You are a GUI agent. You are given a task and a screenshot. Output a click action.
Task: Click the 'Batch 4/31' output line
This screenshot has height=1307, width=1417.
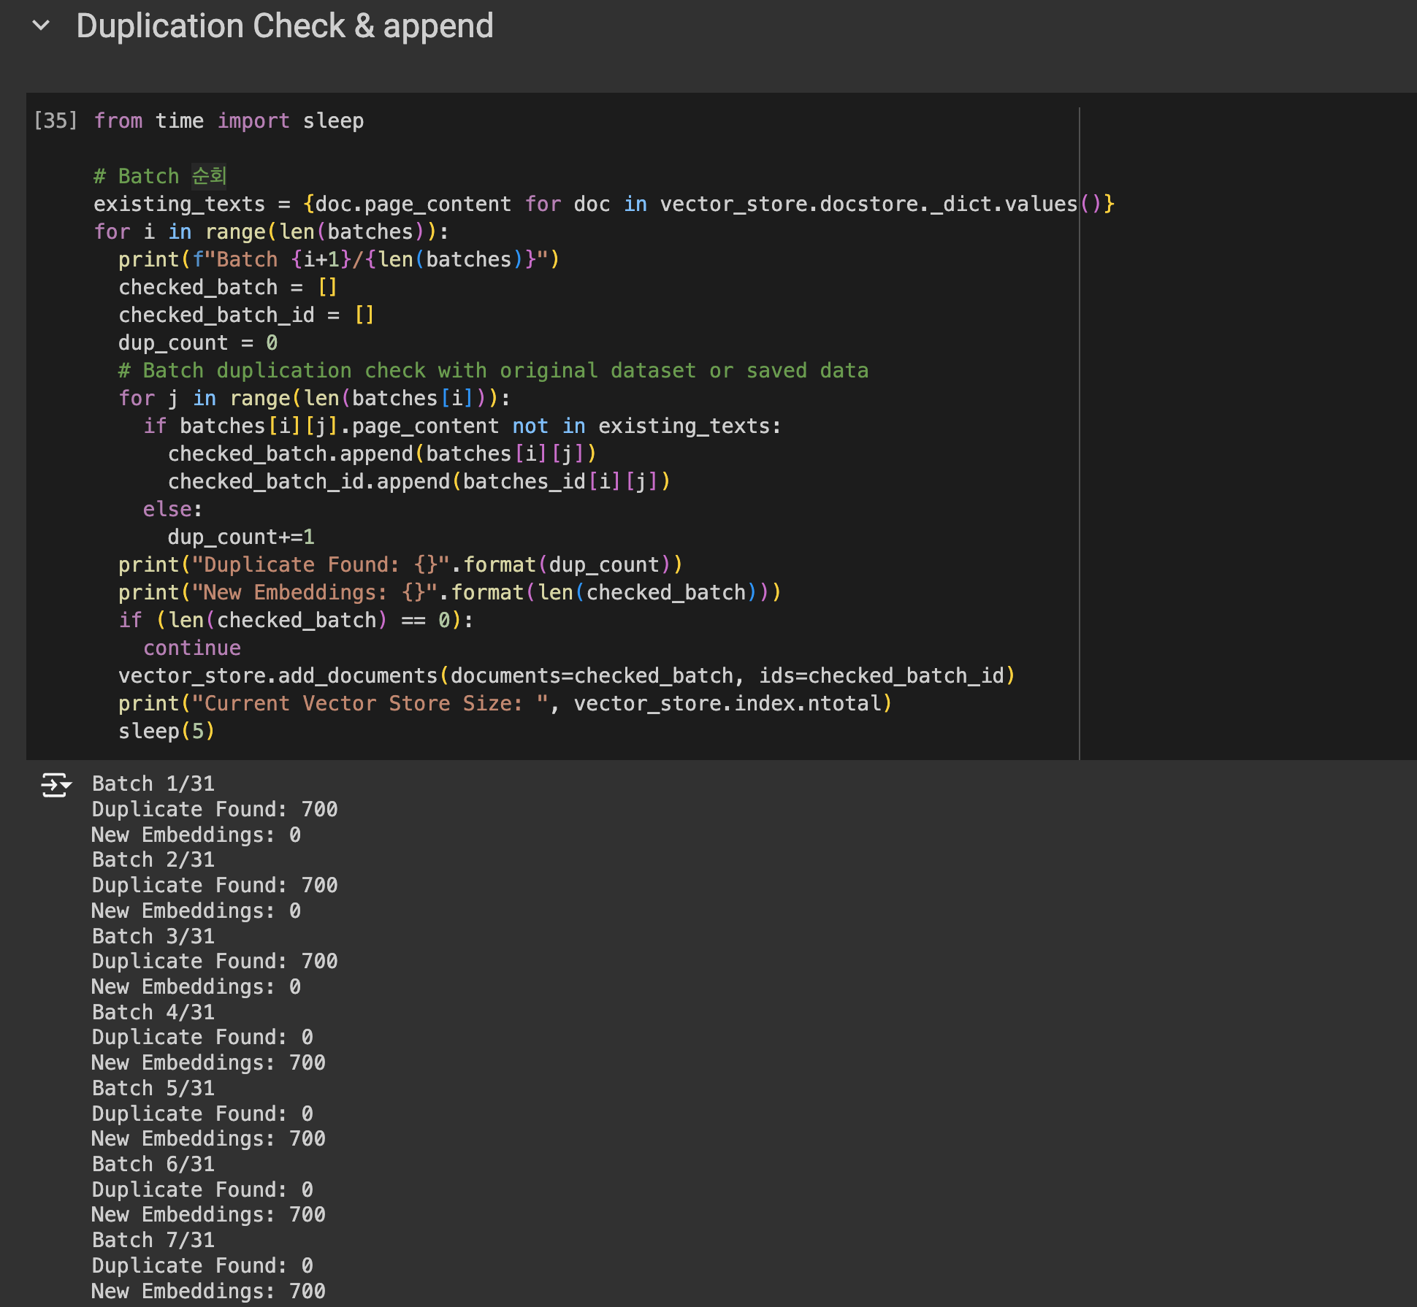tap(153, 1012)
